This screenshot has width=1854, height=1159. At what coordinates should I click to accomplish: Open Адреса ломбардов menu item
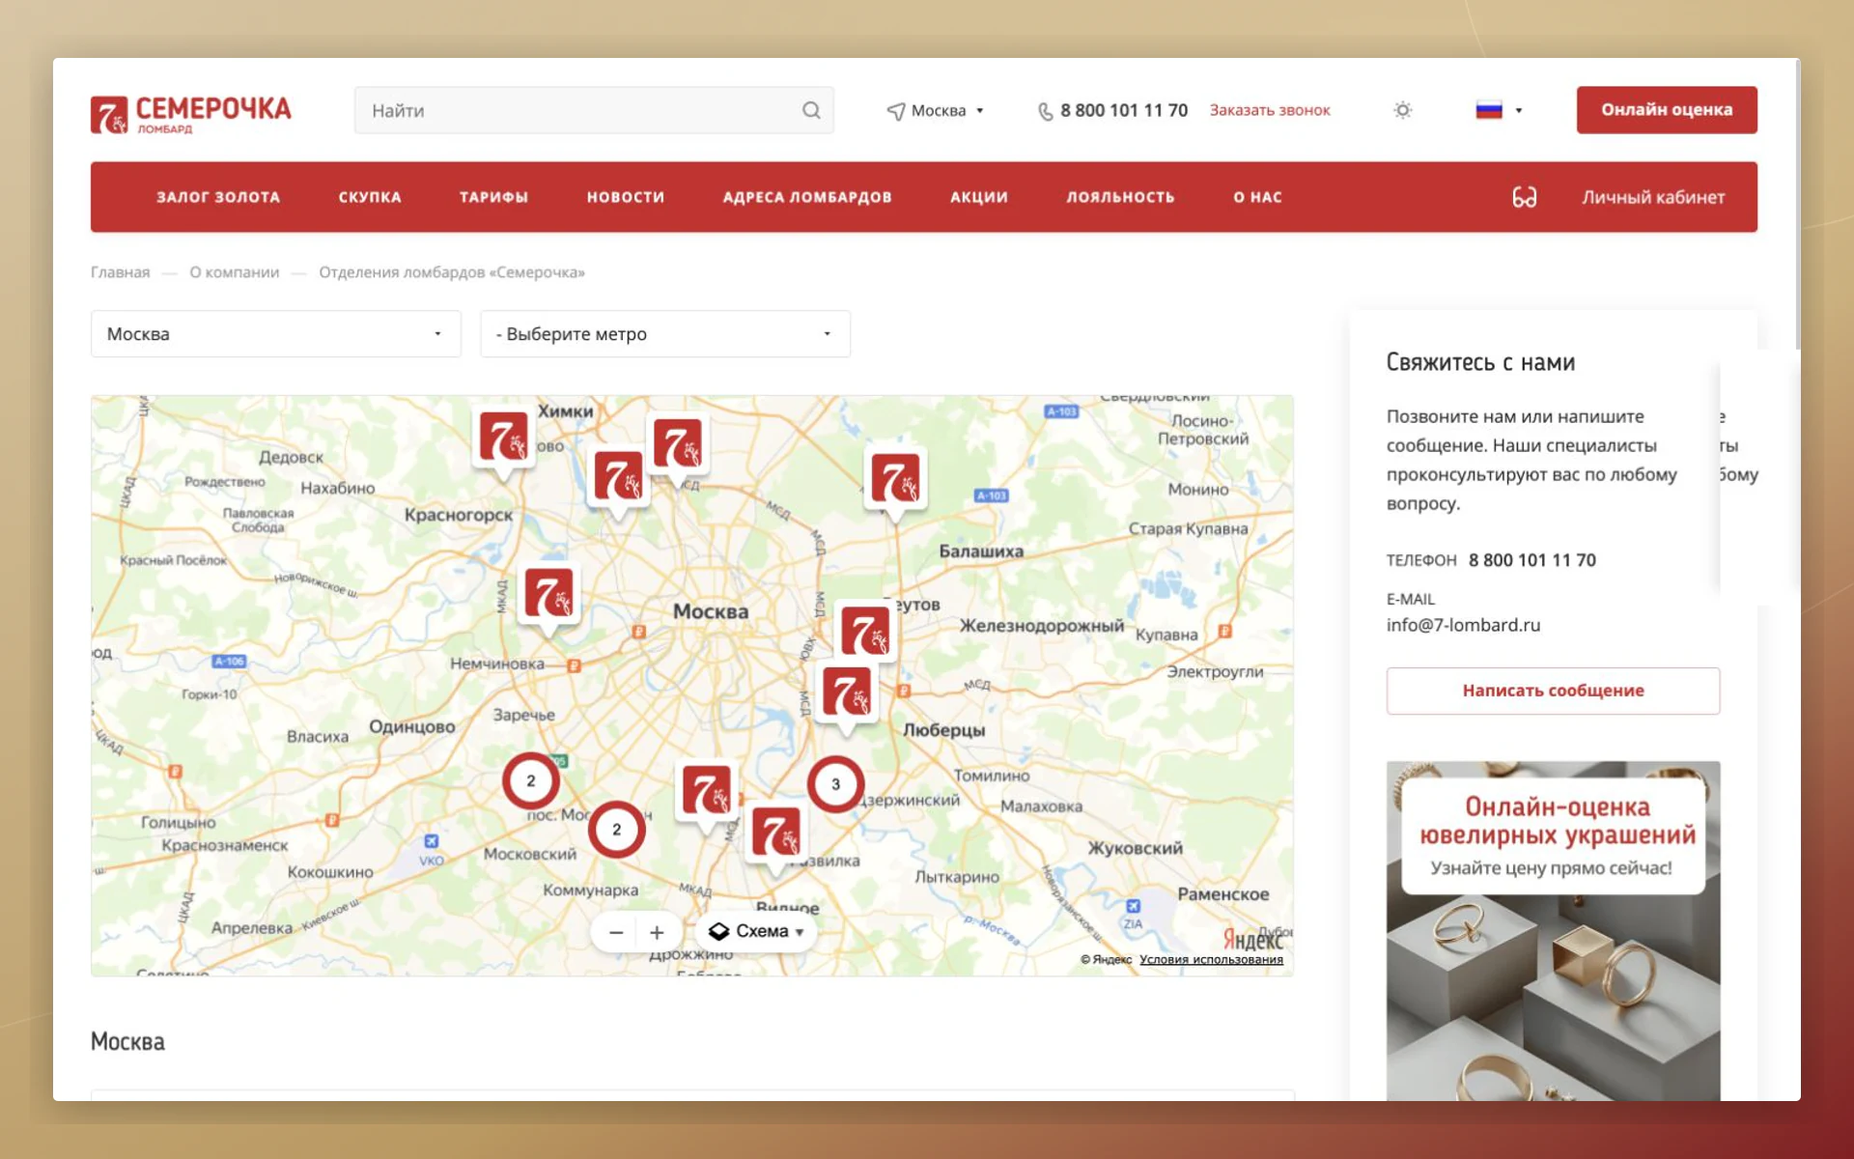tap(807, 197)
